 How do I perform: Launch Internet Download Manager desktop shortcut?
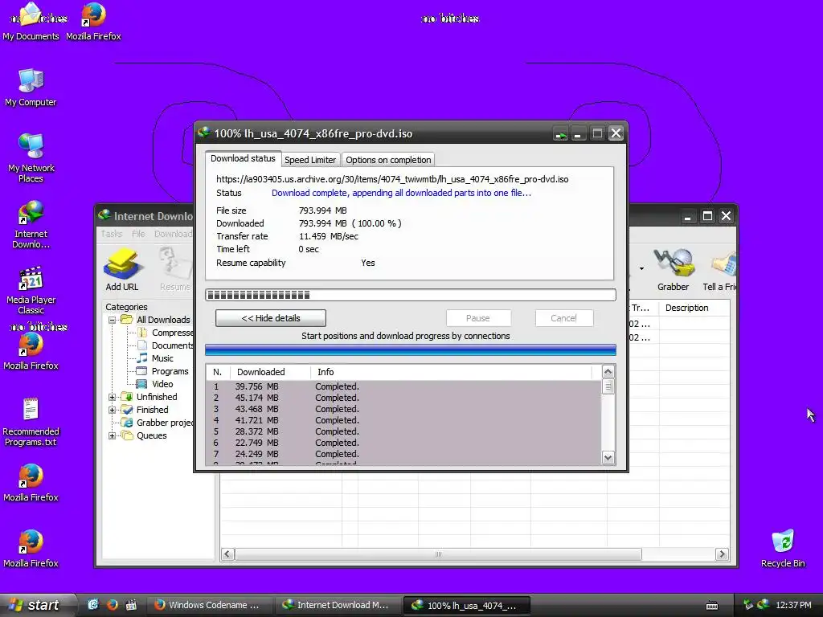pyautogui.click(x=31, y=224)
